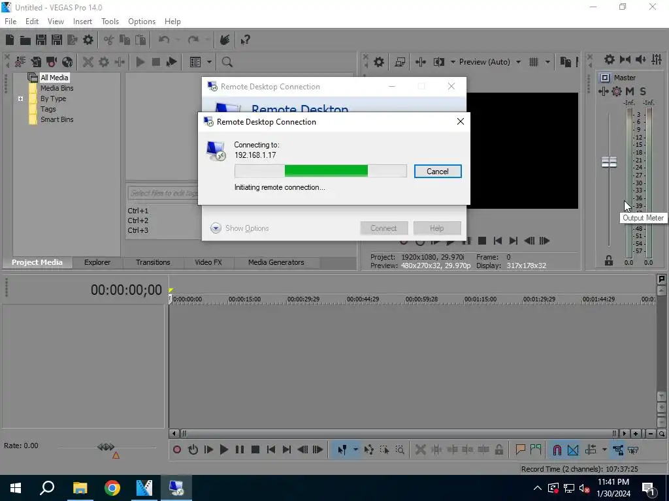Toggle Automatic Crossfades on timeline toolbar
This screenshot has height=501, width=669.
click(573, 450)
